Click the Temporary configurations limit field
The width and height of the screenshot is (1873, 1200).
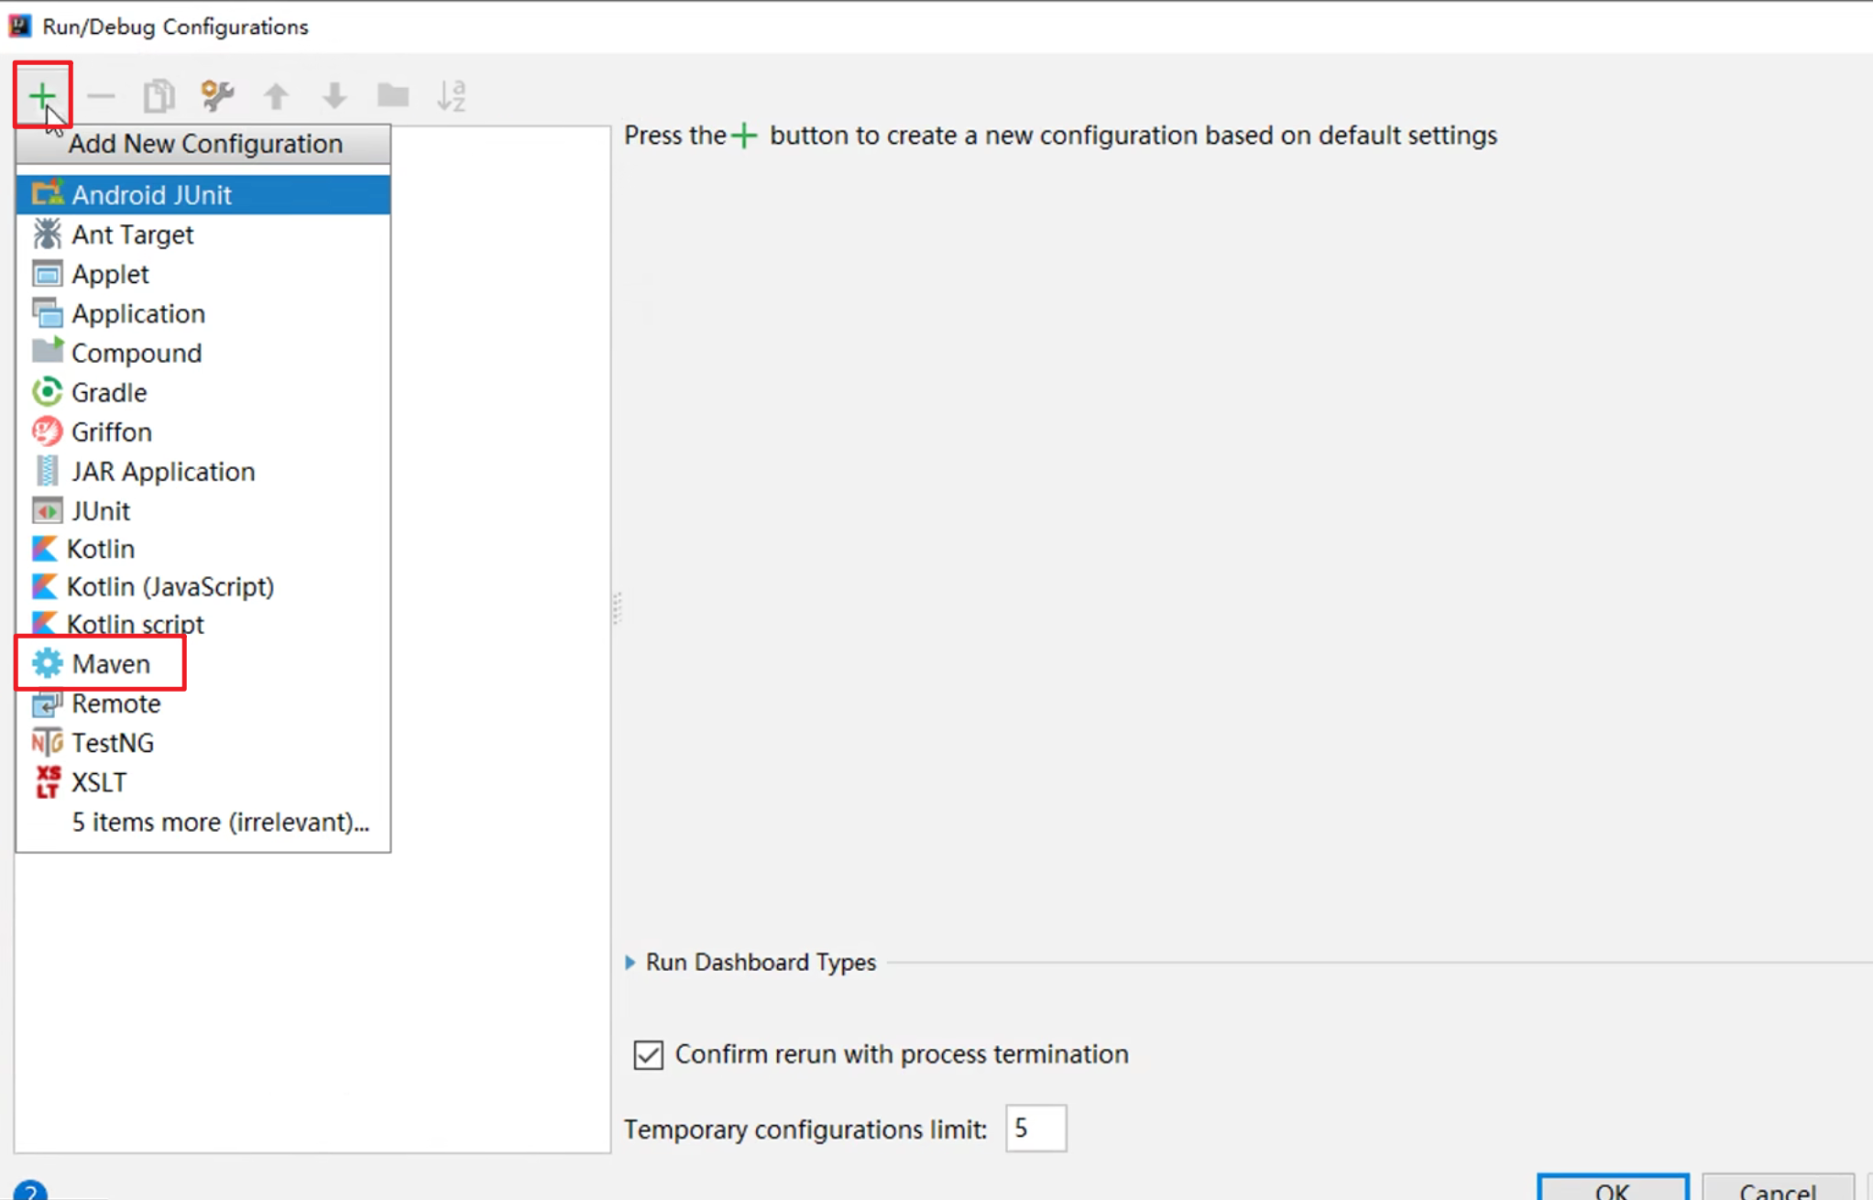click(x=1035, y=1129)
